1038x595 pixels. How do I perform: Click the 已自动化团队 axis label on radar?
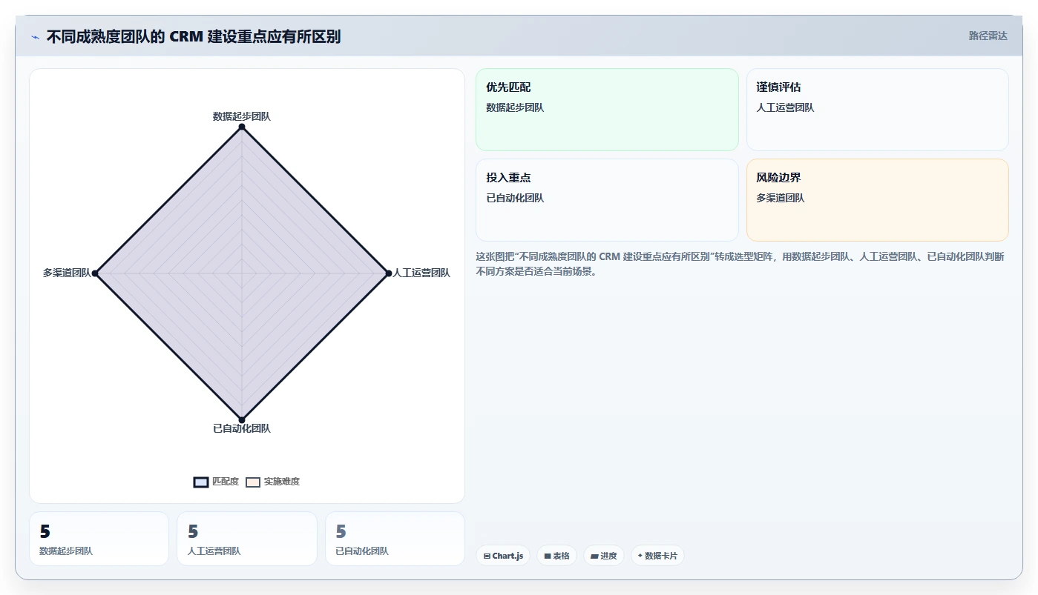pos(242,428)
